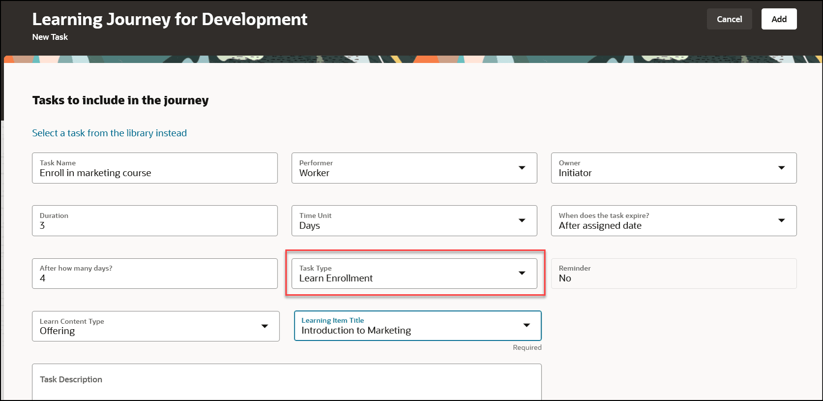Image resolution: width=823 pixels, height=401 pixels.
Task: Open the Task Type dropdown
Action: (414, 274)
